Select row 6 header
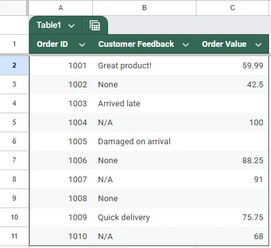This screenshot has height=248, width=271. click(14, 141)
